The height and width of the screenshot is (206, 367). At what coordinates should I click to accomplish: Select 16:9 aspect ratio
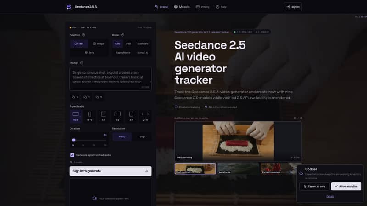pyautogui.click(x=76, y=116)
